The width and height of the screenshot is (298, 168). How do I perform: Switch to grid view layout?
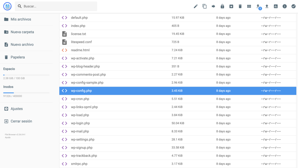pos(249,6)
